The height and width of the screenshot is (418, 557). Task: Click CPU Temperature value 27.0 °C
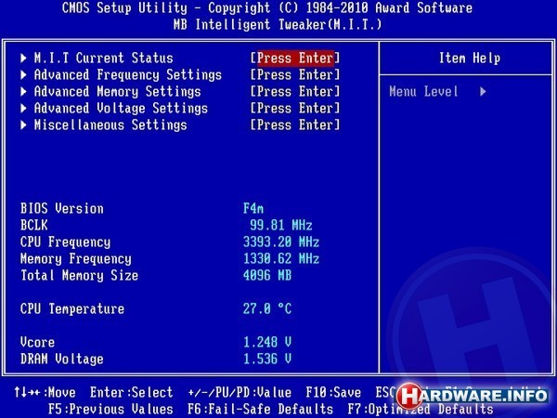point(267,308)
